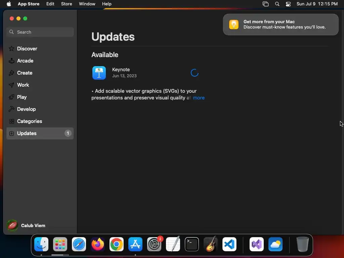This screenshot has height=258, width=344.
Task: Click the Create paintbrush icon
Action: click(x=11, y=73)
